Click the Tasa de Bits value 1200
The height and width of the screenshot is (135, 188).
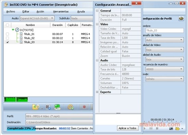[131, 38]
